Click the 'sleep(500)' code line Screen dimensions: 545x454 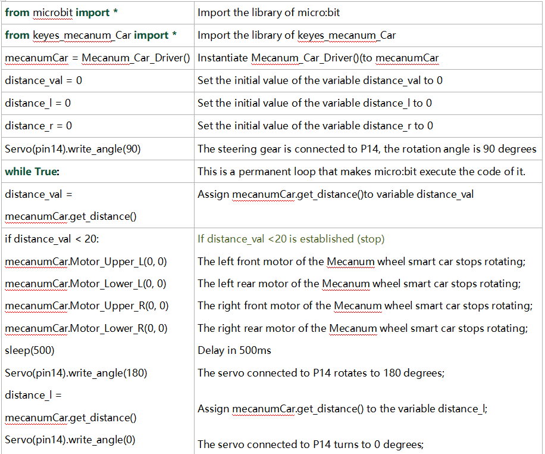(x=30, y=350)
